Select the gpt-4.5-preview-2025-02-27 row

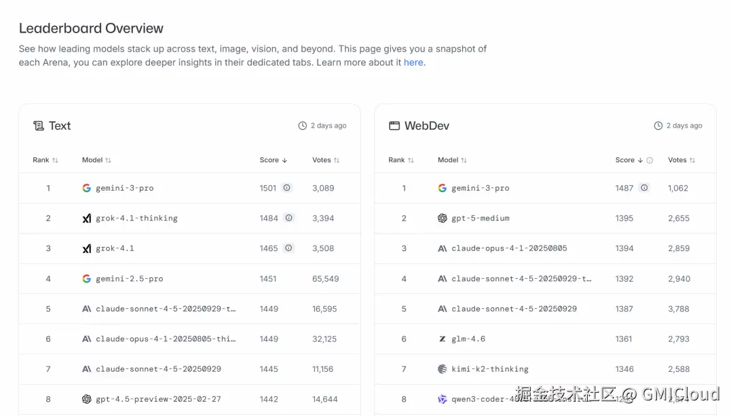pos(158,399)
